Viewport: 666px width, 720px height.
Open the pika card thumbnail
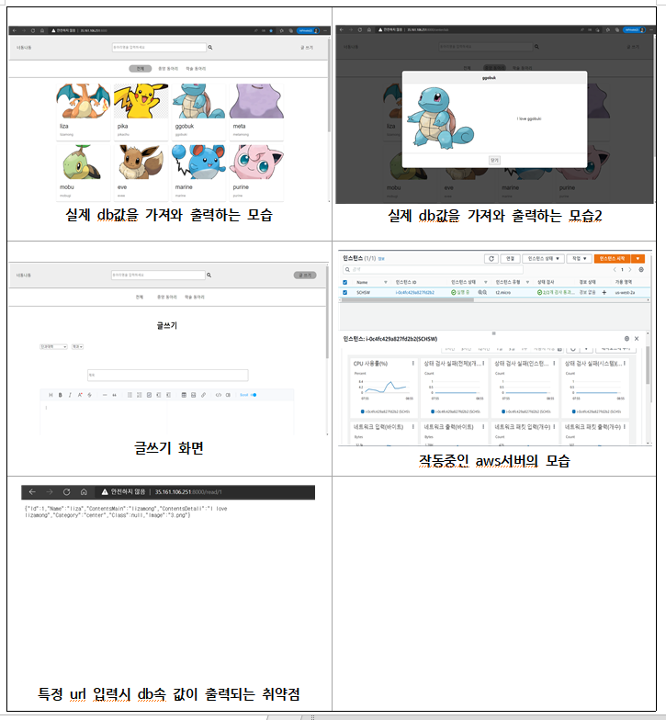[141, 101]
